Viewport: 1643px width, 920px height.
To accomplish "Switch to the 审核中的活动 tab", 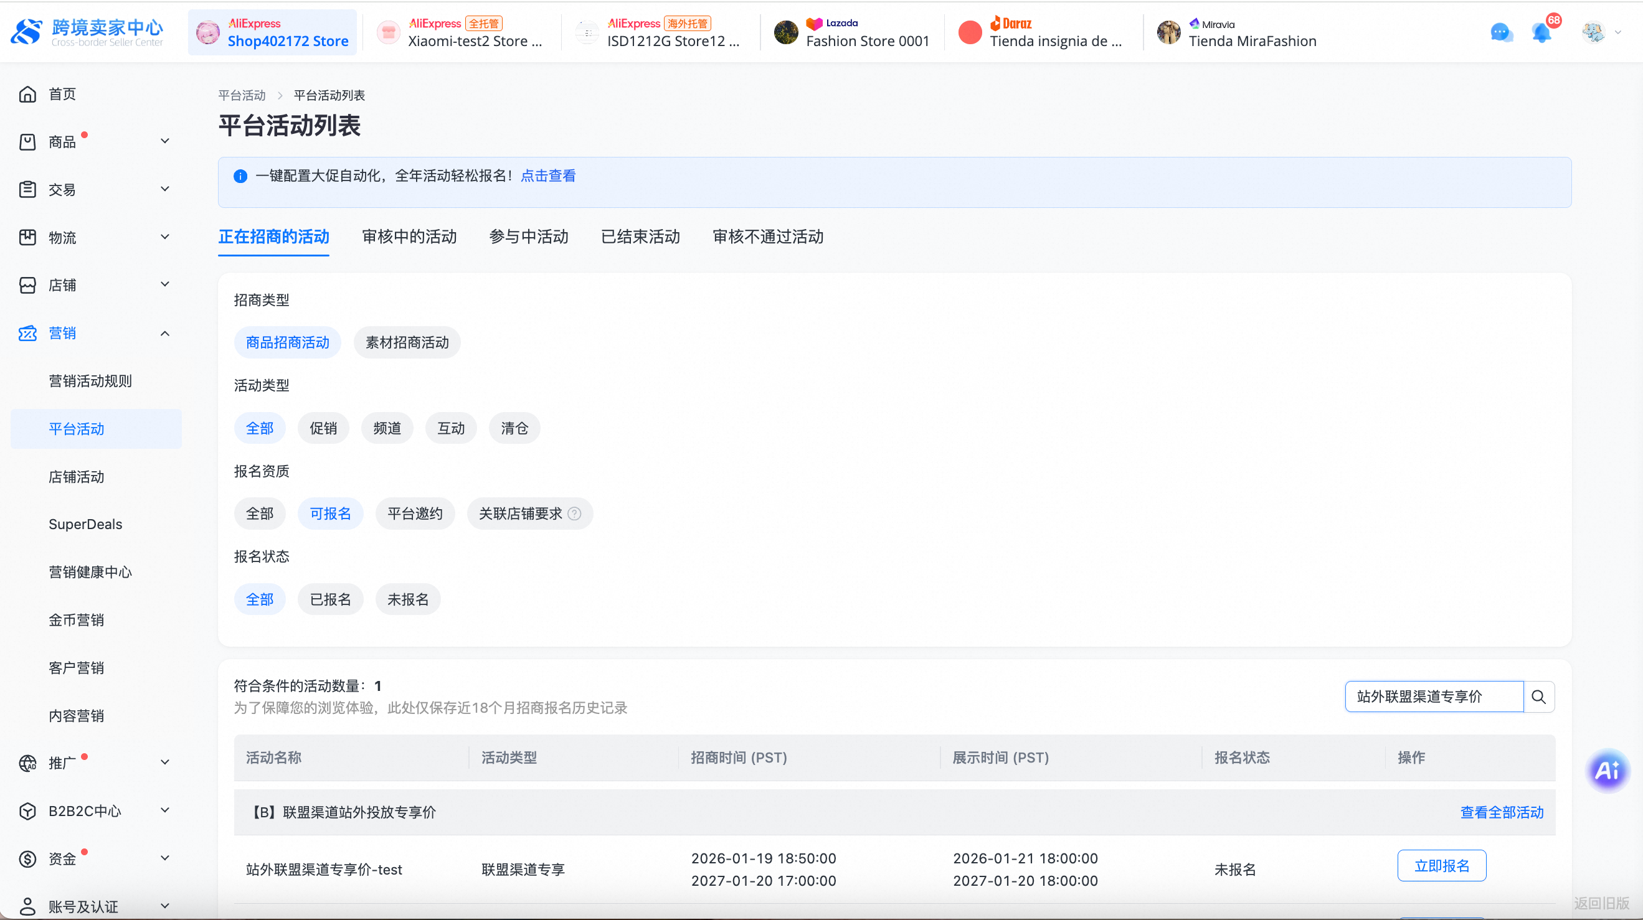I will coord(409,237).
